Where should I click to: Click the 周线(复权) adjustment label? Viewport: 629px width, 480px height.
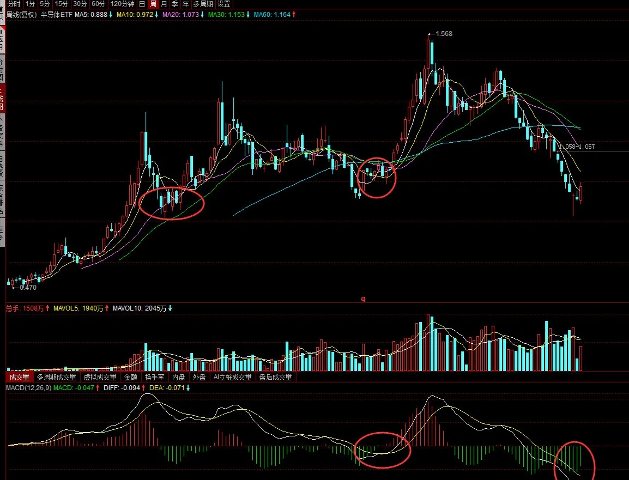(x=22, y=14)
